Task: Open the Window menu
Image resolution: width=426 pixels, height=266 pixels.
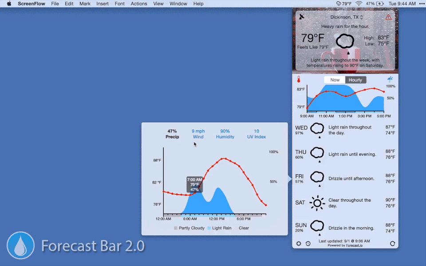Action: (178, 4)
